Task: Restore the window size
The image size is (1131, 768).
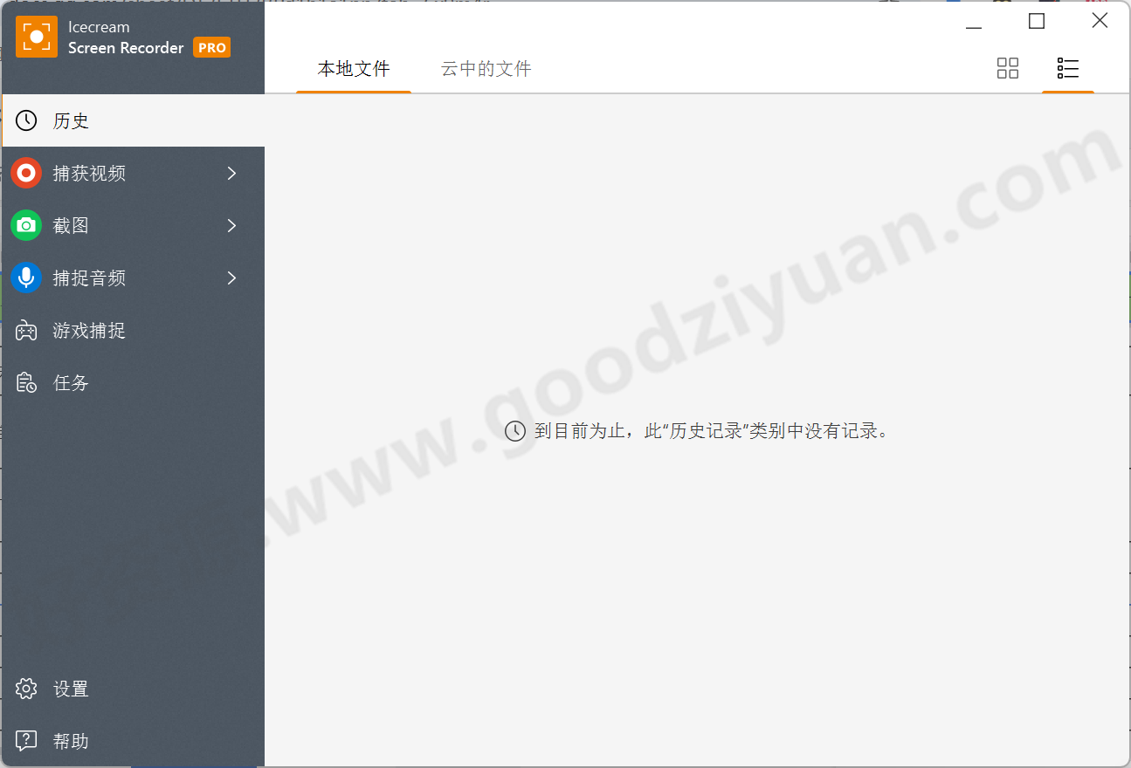Action: click(1037, 19)
